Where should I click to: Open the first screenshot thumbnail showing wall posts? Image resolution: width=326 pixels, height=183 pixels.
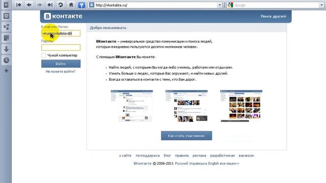click(x=131, y=106)
